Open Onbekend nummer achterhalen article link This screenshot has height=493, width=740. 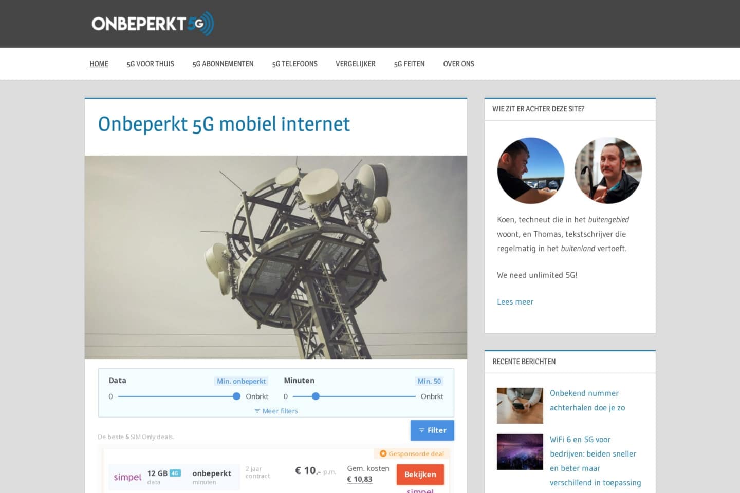587,401
